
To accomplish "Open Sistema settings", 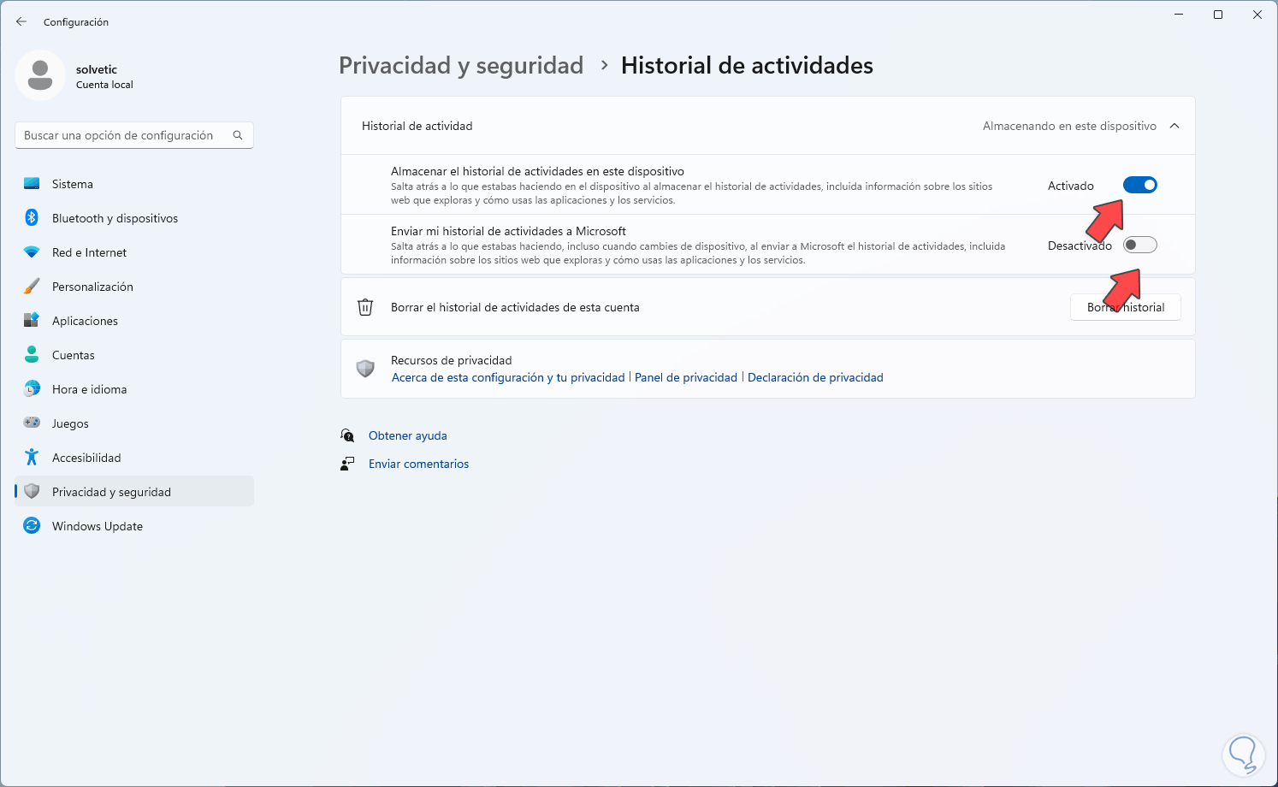I will tap(134, 184).
